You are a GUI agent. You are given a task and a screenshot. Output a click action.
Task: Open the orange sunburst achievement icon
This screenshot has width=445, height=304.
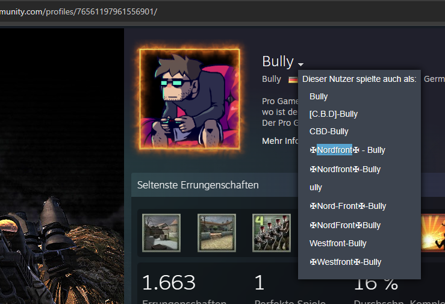tap(433, 233)
